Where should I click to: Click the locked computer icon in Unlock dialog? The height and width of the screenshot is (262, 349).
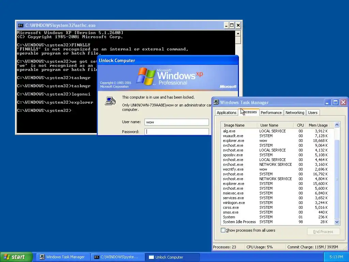(110, 101)
